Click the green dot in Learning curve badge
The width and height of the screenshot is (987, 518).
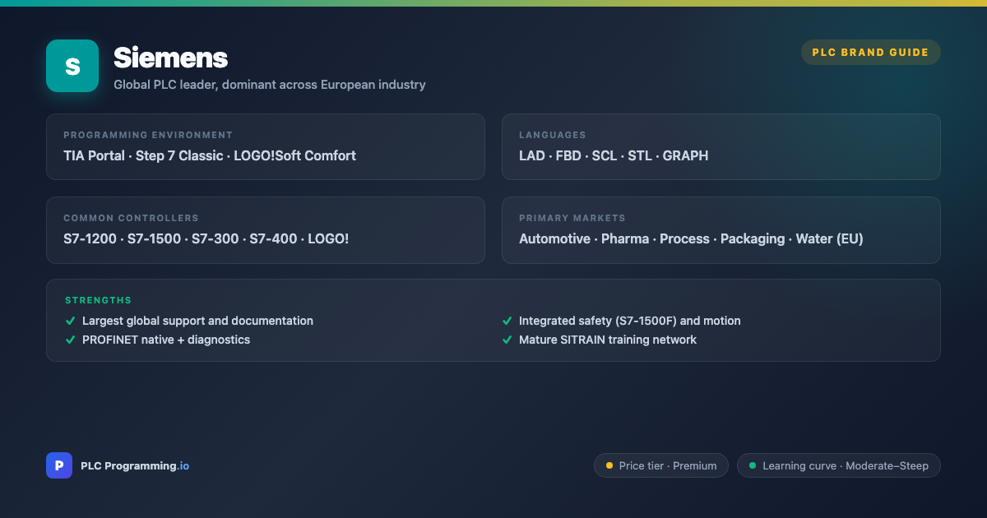(753, 465)
